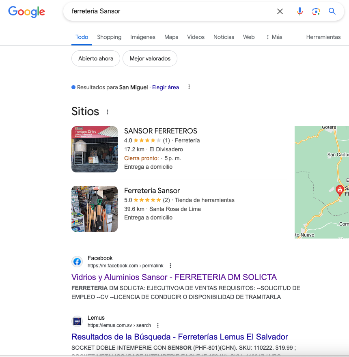Open the Maps tab

pos(171,37)
